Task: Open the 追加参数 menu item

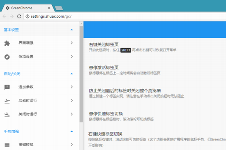Action: 39,87
